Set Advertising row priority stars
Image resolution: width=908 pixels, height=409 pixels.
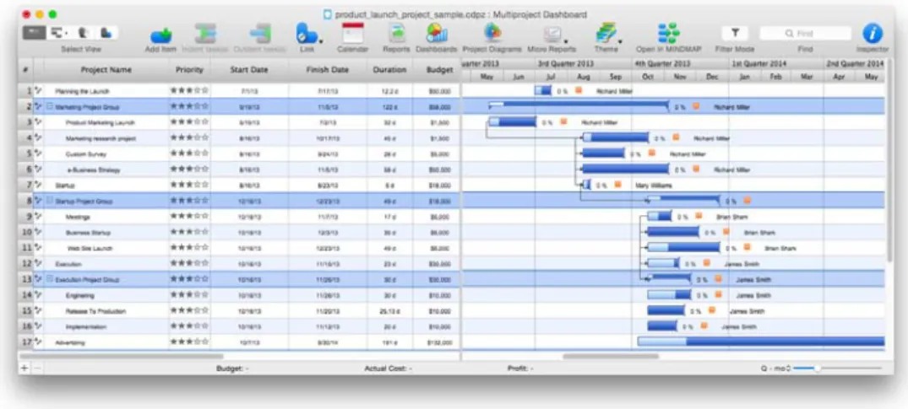[x=189, y=342]
